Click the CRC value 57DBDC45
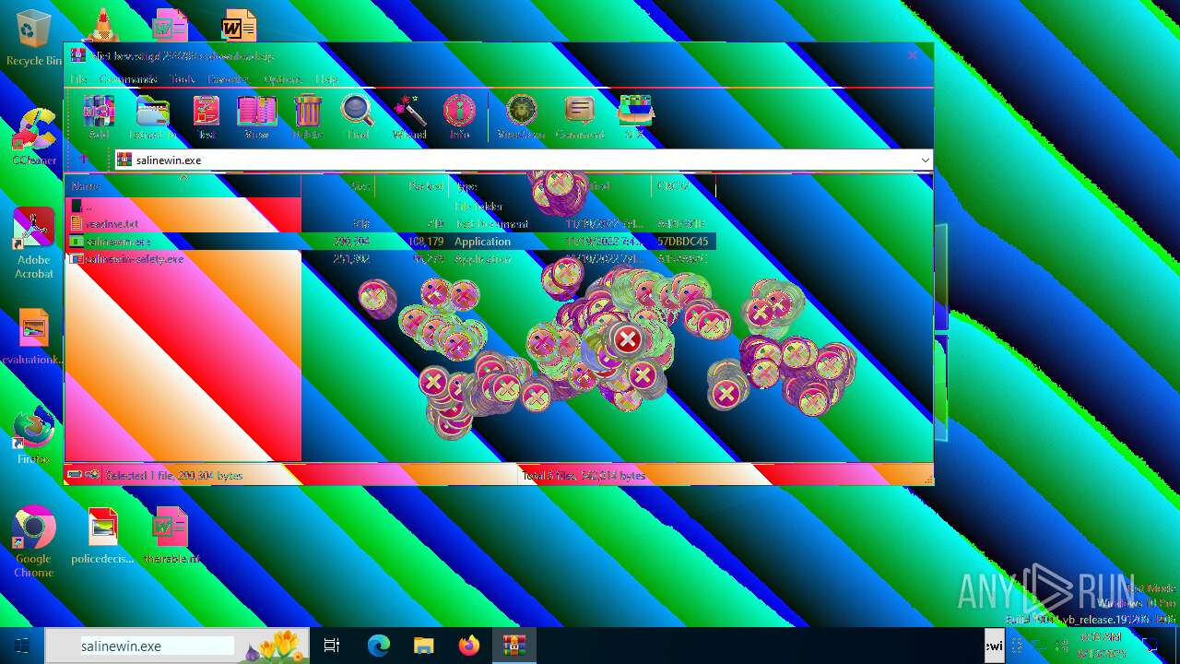 tap(683, 242)
